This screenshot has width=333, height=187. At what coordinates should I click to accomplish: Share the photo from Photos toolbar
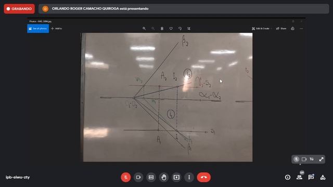281,29
